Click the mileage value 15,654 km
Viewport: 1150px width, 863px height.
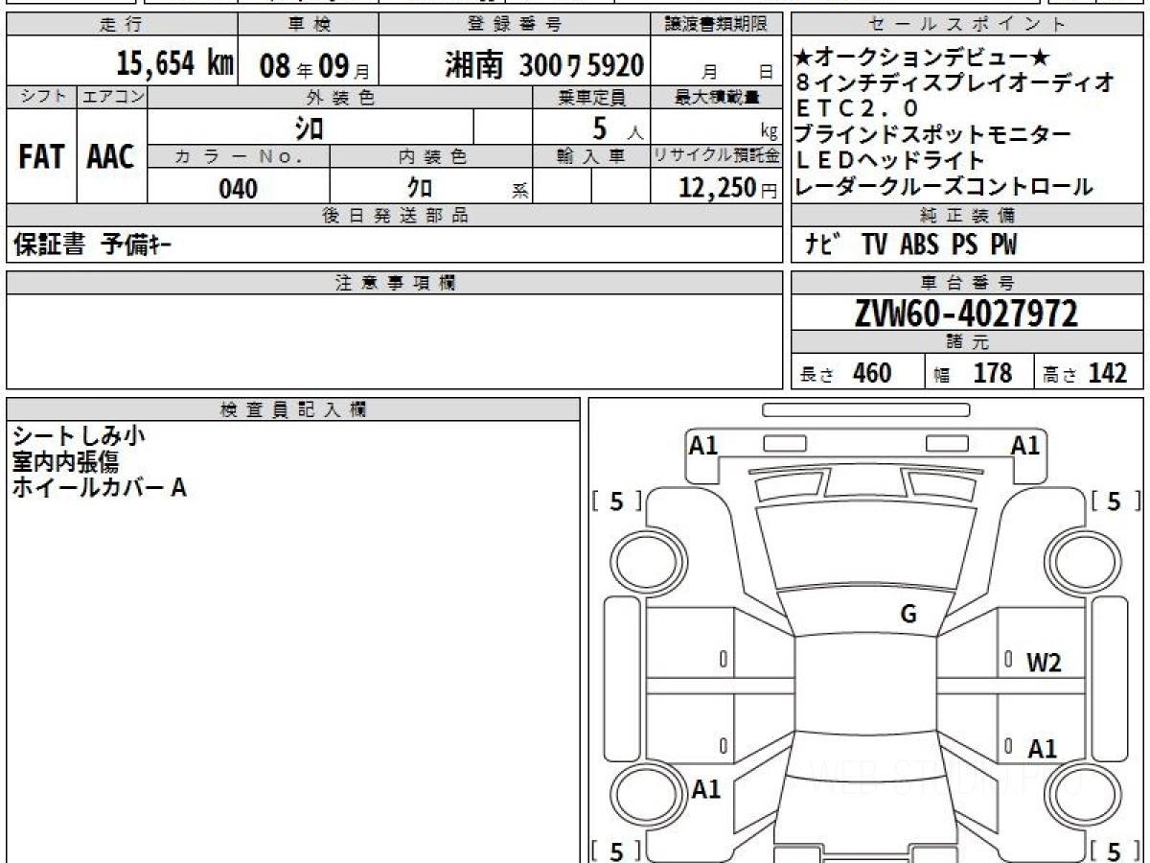pyautogui.click(x=175, y=64)
